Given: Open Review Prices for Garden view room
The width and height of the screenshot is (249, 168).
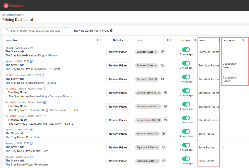Looking at the screenshot, I should click(118, 107).
